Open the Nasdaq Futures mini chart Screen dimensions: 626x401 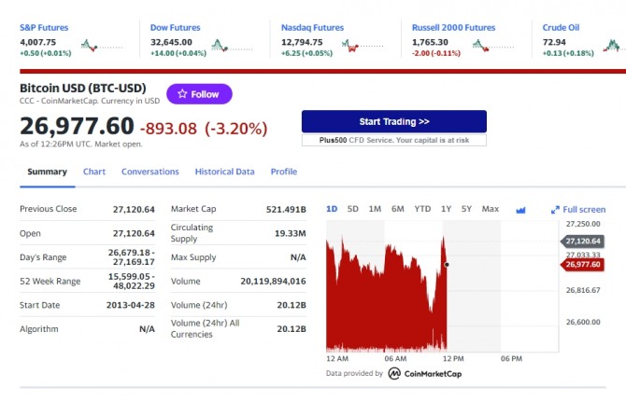(x=363, y=46)
